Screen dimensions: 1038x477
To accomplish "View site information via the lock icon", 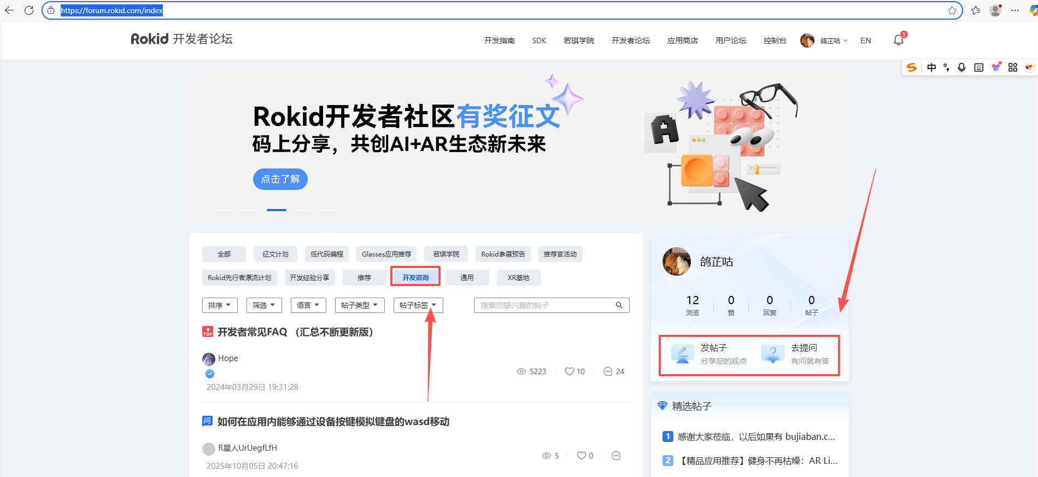I will 51,10.
